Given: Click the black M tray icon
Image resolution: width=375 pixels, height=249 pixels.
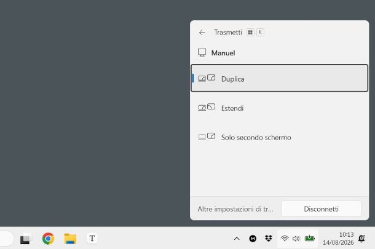Looking at the screenshot, I should [x=253, y=239].
